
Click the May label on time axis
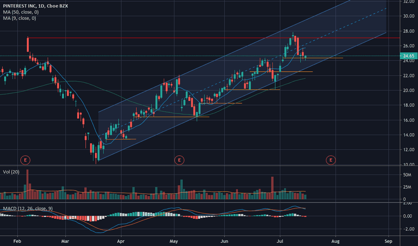tap(174, 241)
